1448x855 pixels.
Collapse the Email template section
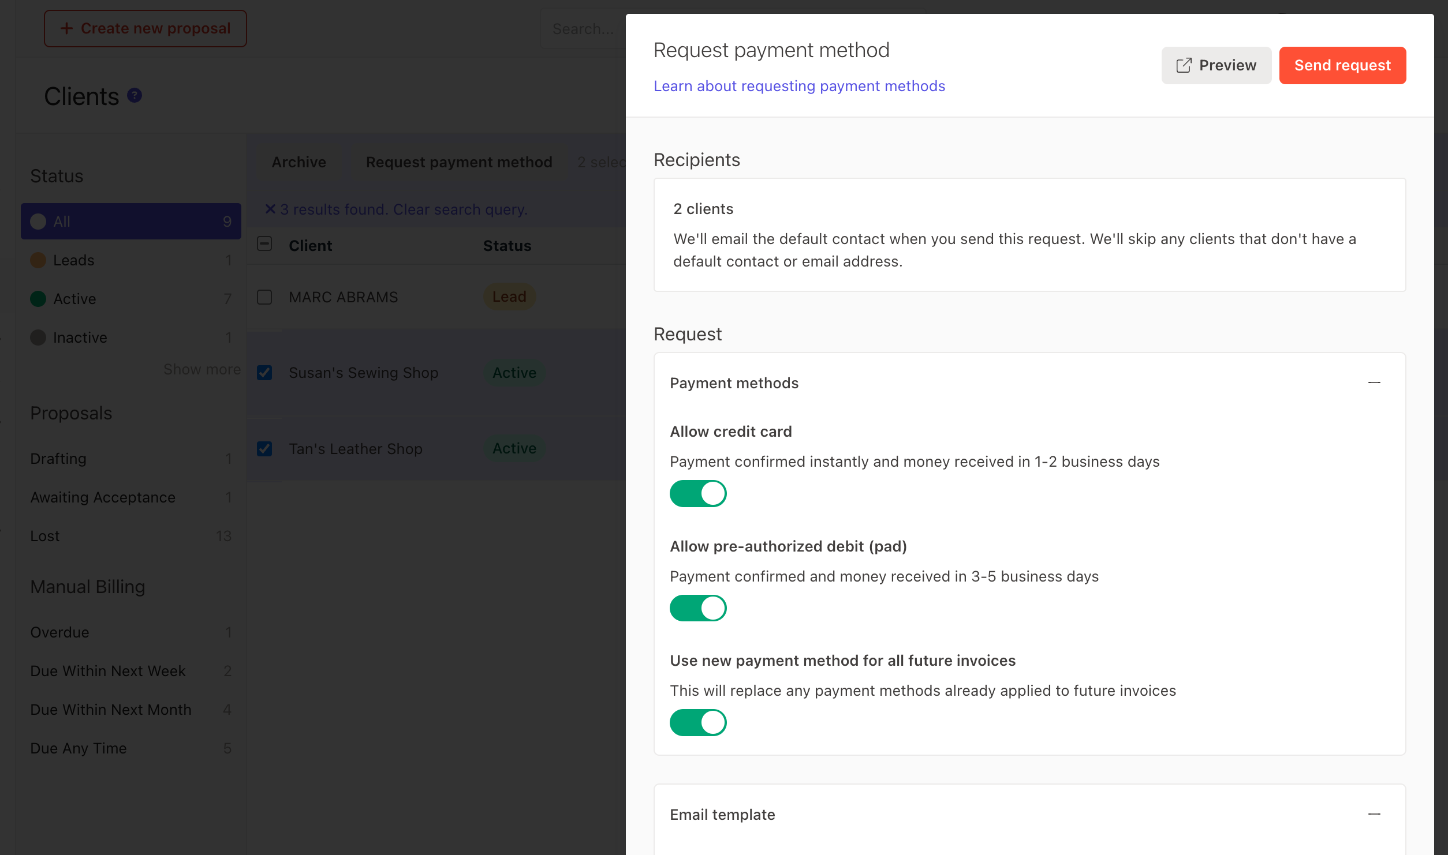point(1374,814)
